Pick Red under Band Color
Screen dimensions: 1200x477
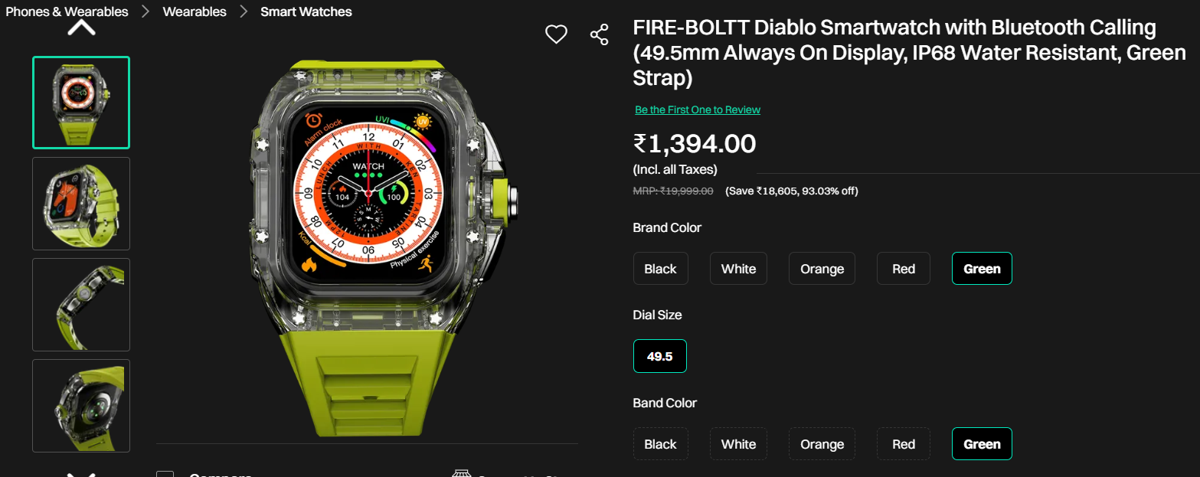pyautogui.click(x=904, y=444)
